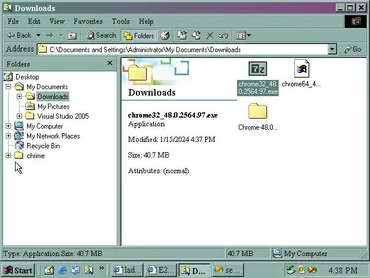Toggle the Folders pane button

click(139, 35)
